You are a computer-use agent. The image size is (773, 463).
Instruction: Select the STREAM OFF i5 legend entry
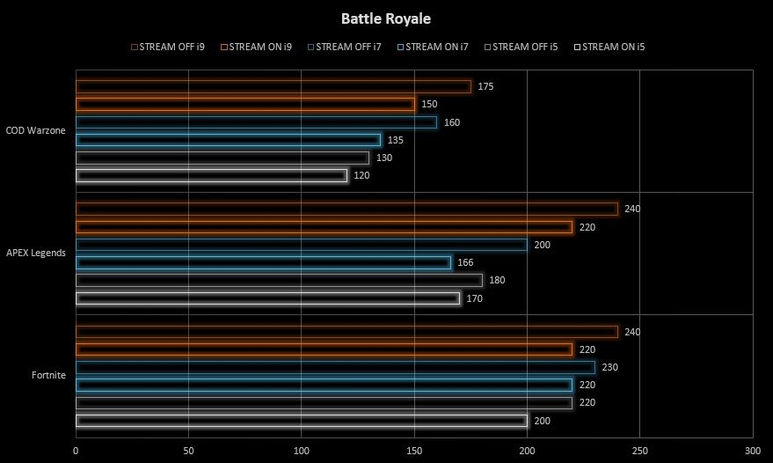(x=525, y=48)
